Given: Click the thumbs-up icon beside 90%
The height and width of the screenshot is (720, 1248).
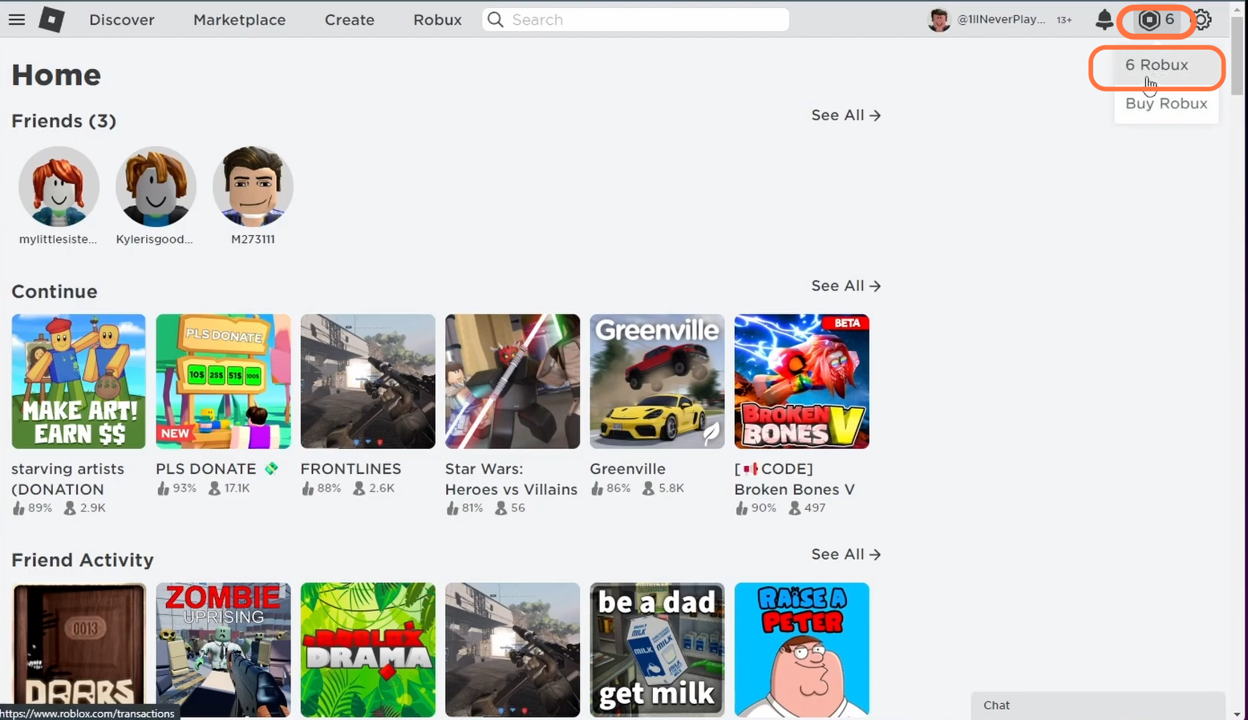Looking at the screenshot, I should [741, 508].
